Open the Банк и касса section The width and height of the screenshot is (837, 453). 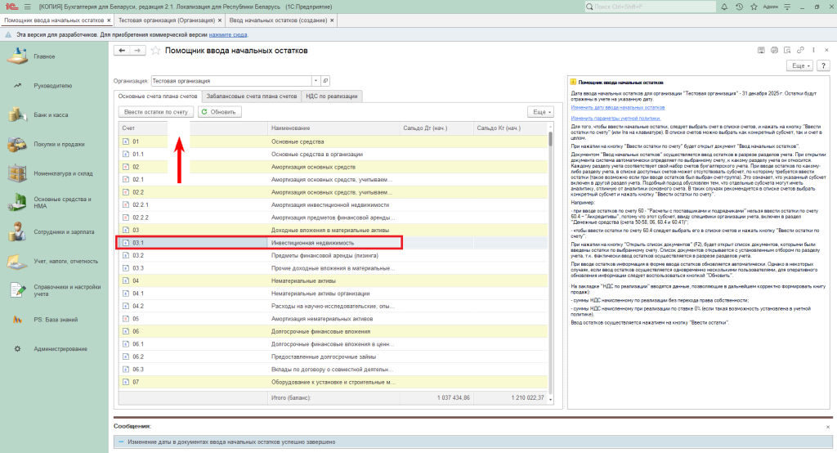(51, 115)
